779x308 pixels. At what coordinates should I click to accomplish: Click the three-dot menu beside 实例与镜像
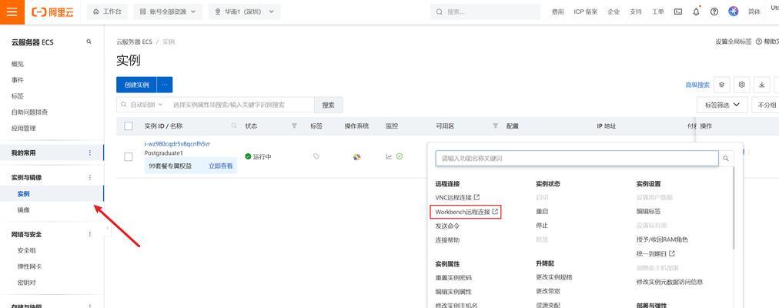coord(90,177)
